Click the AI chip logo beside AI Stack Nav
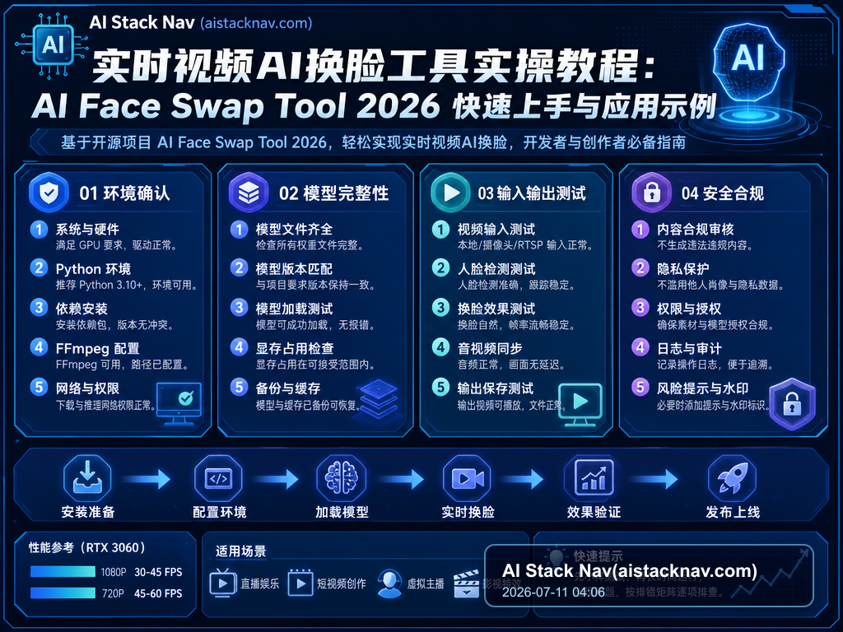 pos(52,45)
